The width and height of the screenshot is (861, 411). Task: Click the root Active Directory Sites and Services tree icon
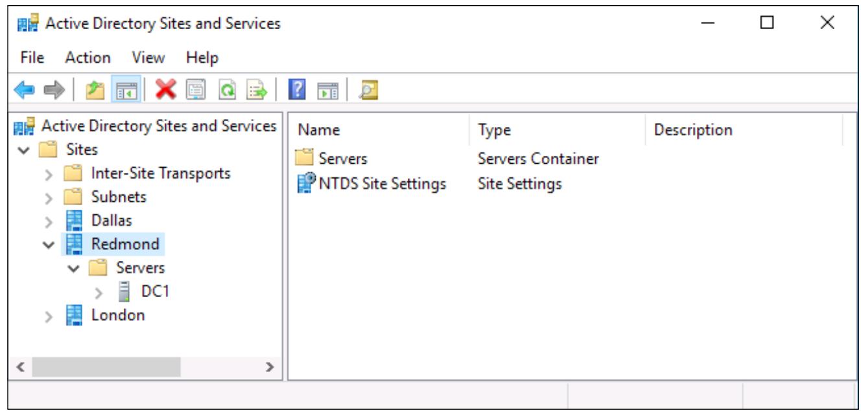(23, 126)
